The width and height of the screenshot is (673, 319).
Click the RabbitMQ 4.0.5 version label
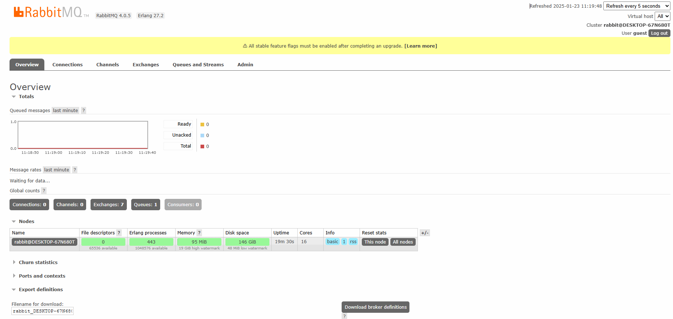coord(113,15)
